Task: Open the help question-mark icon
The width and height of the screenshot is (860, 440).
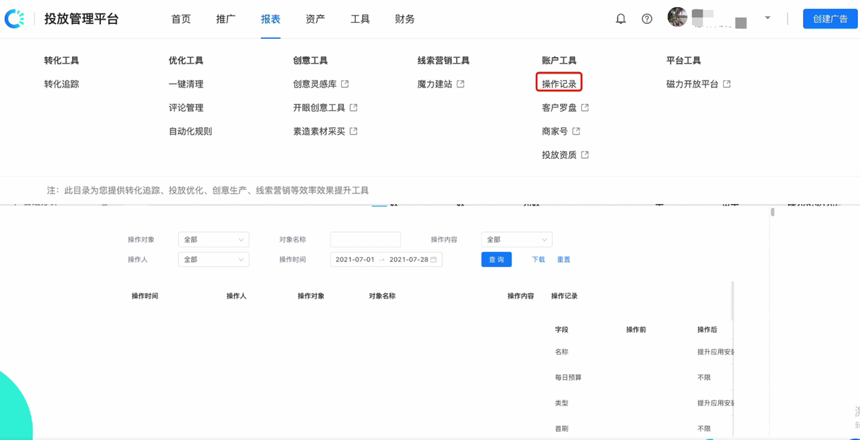Action: pos(647,19)
